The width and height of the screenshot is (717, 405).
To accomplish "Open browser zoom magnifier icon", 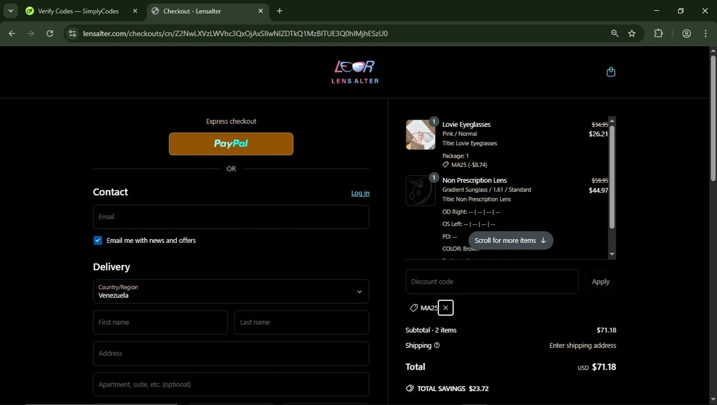I will point(615,33).
